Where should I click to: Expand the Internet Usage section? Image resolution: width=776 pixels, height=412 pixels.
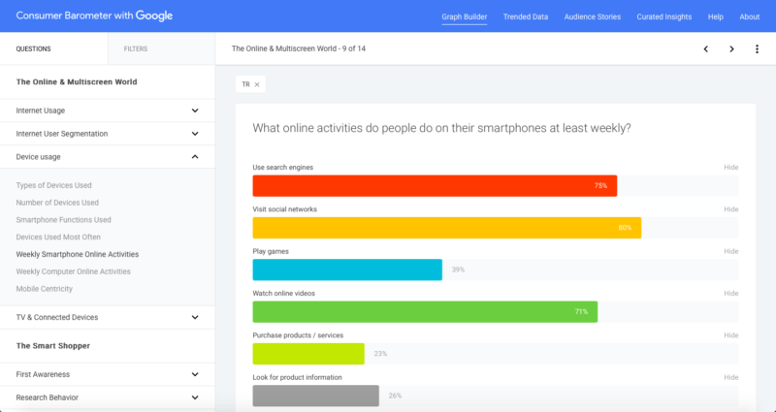coord(195,111)
